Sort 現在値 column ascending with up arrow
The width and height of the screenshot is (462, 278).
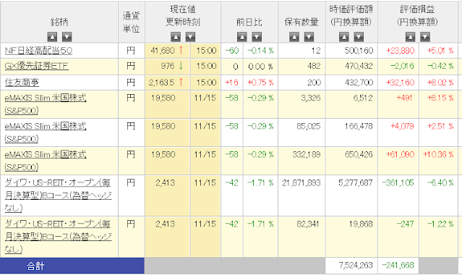click(176, 37)
